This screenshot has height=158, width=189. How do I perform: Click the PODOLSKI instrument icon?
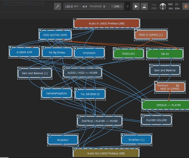tap(115, 49)
